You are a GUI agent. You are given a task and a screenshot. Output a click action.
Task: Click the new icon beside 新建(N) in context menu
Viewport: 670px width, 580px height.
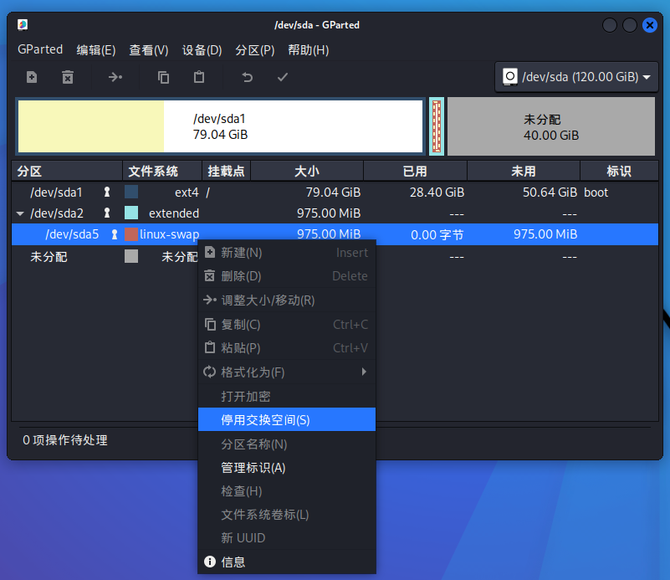pos(210,252)
